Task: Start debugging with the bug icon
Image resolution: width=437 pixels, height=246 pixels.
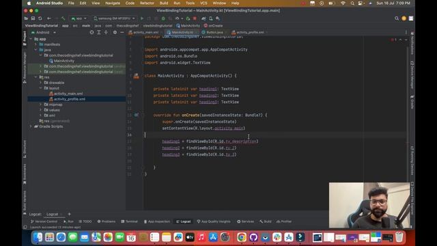Action: click(x=163, y=18)
